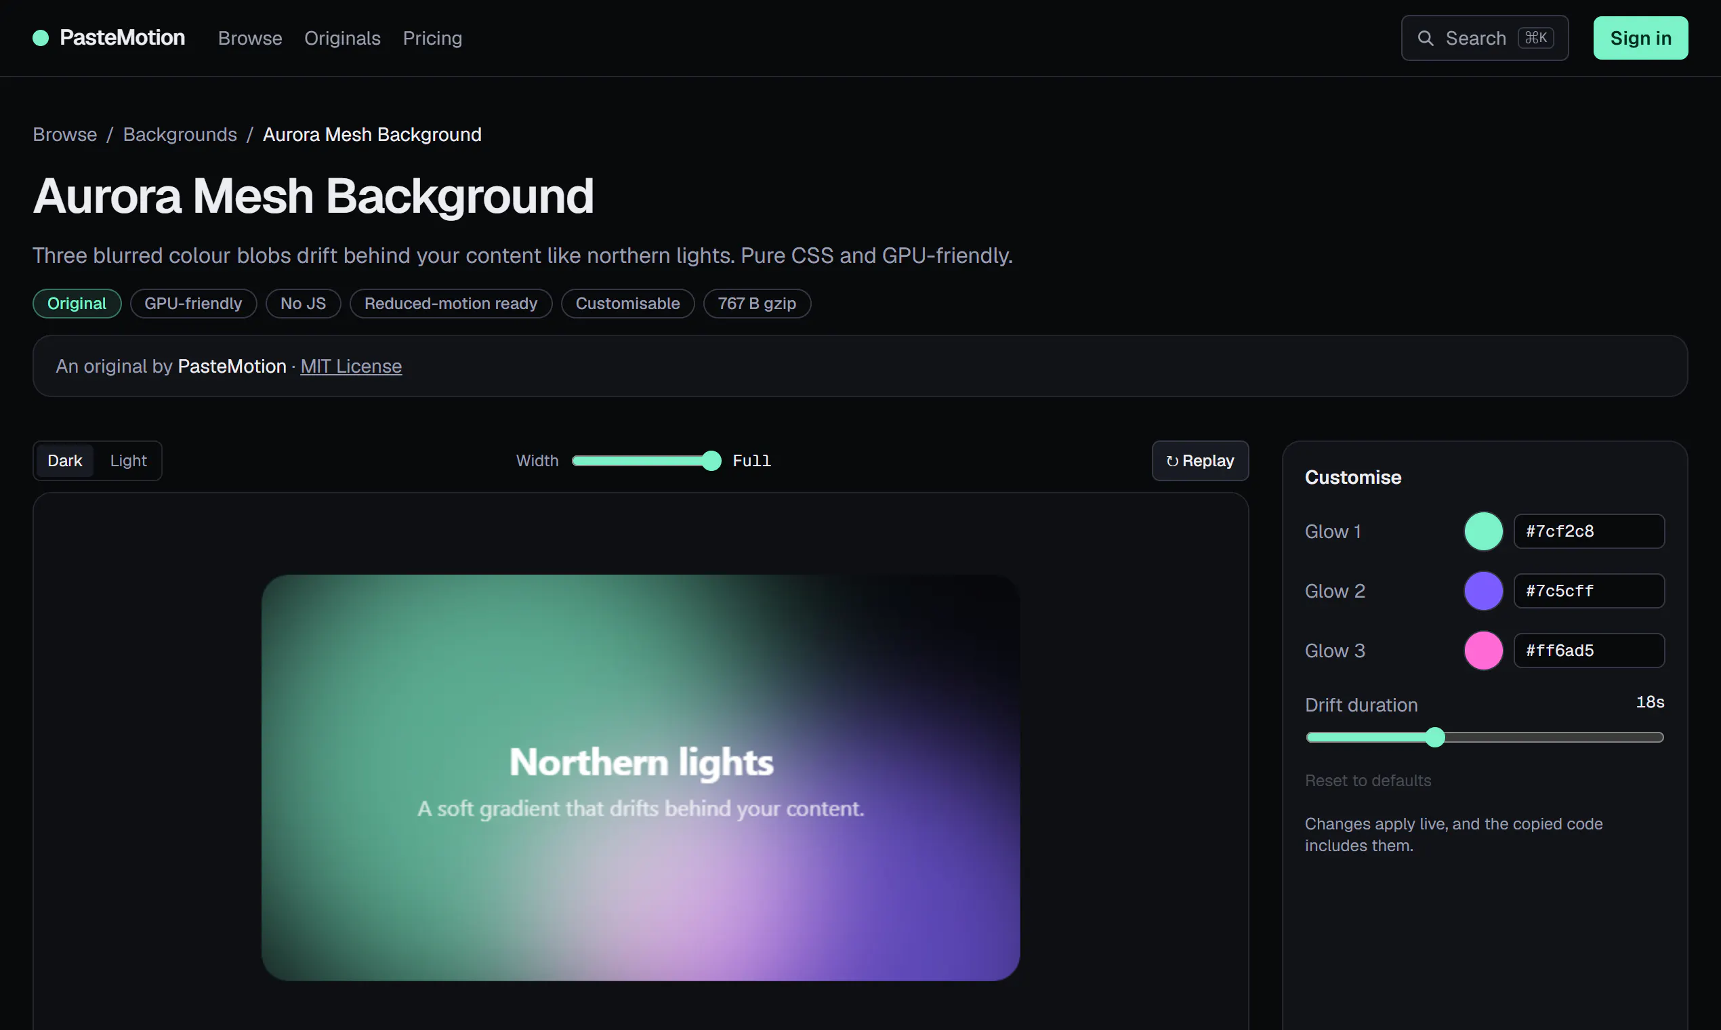Click the No JS tag
Image resolution: width=1721 pixels, height=1030 pixels.
(304, 304)
